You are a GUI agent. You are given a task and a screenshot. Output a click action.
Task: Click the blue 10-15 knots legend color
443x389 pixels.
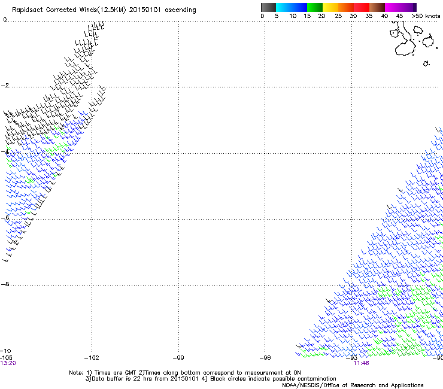(x=299, y=7)
